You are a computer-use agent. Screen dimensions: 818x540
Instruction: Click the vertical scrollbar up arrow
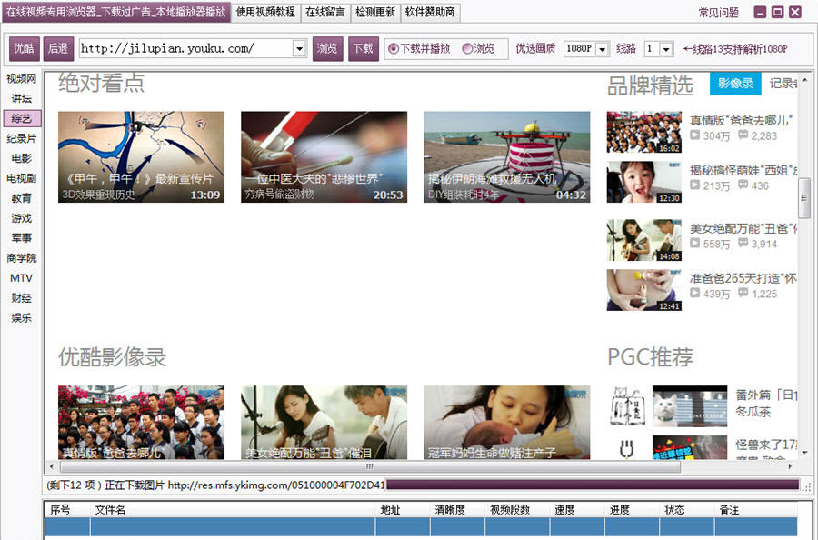tap(804, 80)
